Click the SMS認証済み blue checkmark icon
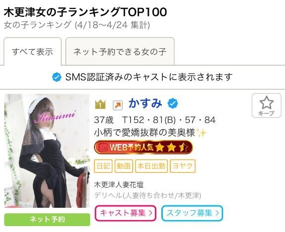The image size is (285, 232). [x=56, y=77]
